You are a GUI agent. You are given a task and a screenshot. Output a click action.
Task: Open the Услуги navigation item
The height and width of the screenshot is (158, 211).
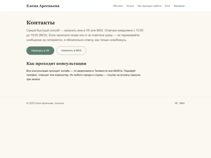pos(130,6)
